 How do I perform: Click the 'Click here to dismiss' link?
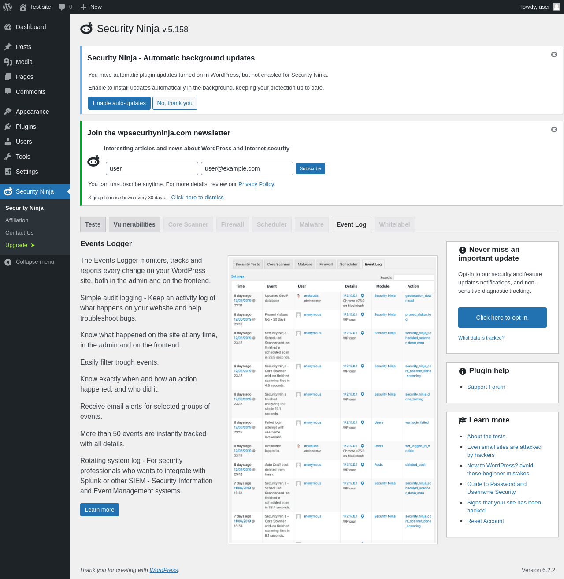(x=197, y=198)
